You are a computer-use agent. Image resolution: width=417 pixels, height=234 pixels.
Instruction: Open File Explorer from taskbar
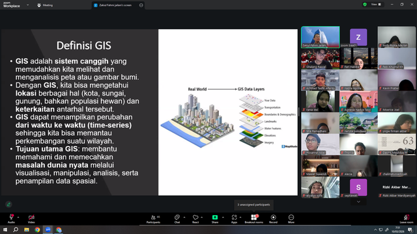tap(27, 229)
